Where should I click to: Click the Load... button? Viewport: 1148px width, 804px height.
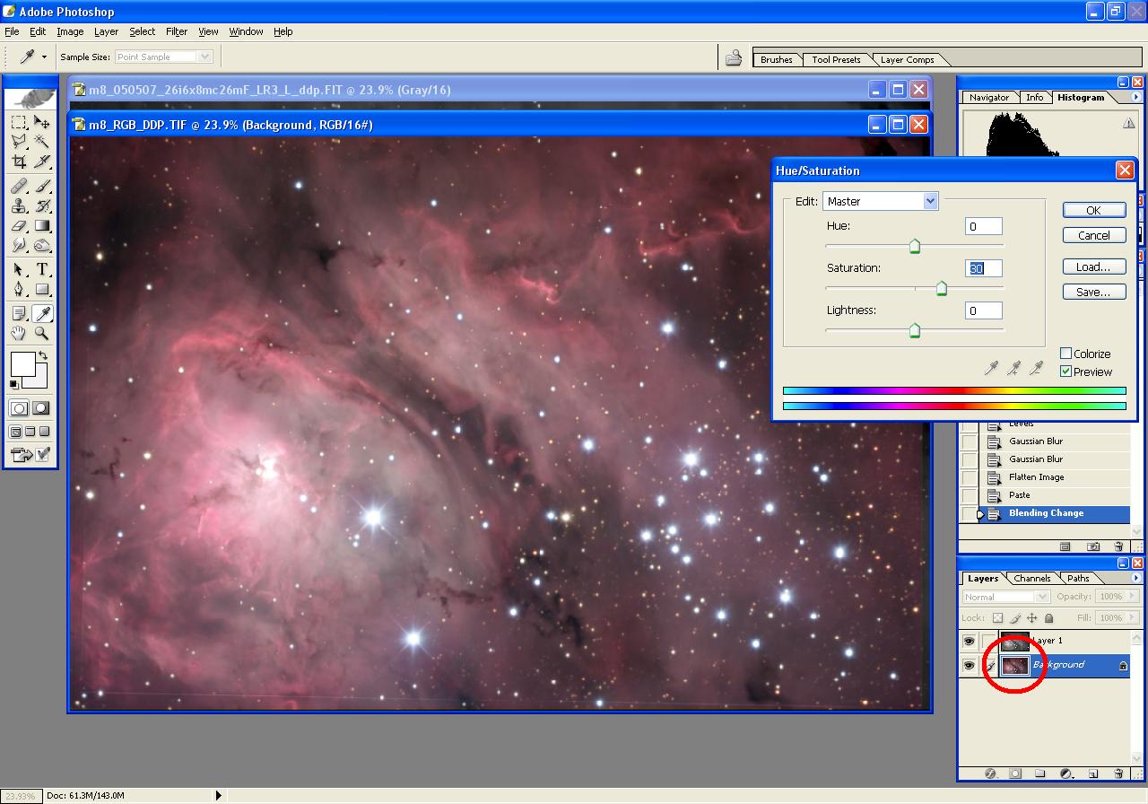(x=1093, y=267)
